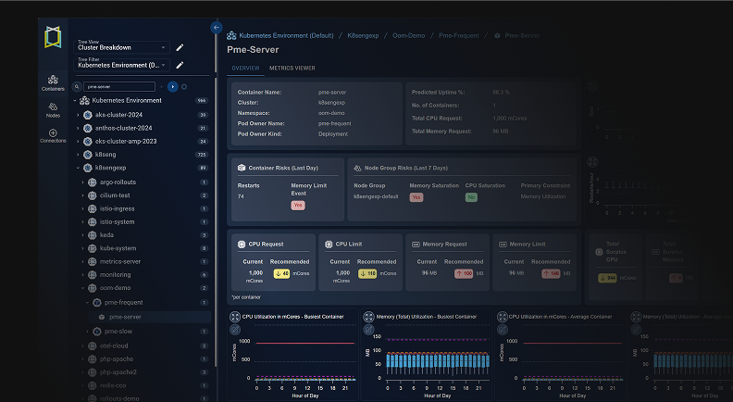Image resolution: width=733 pixels, height=402 pixels.
Task: Open the Nodes sidebar view
Action: point(53,109)
